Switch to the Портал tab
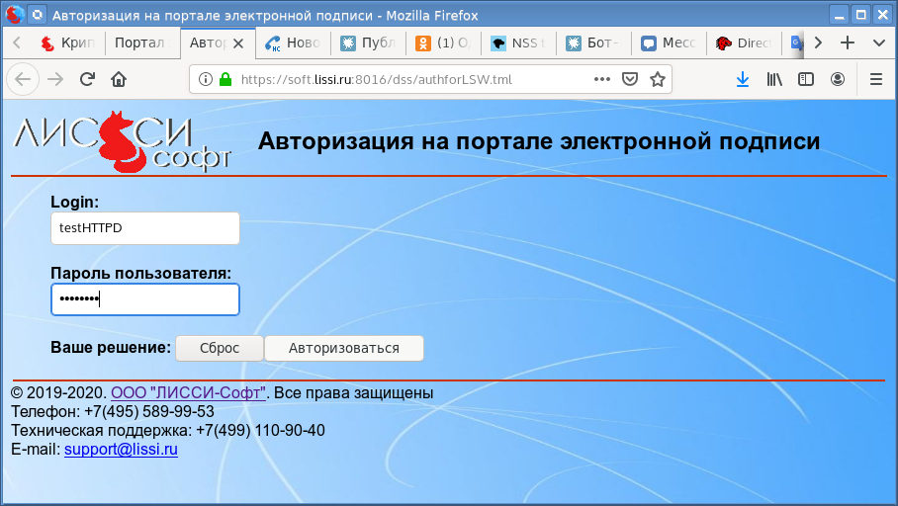This screenshot has height=506, width=898. click(142, 43)
